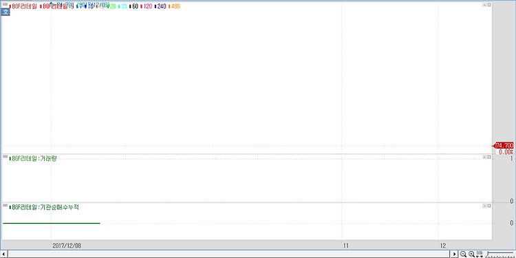Click the red 74,700 current price tag

point(504,145)
